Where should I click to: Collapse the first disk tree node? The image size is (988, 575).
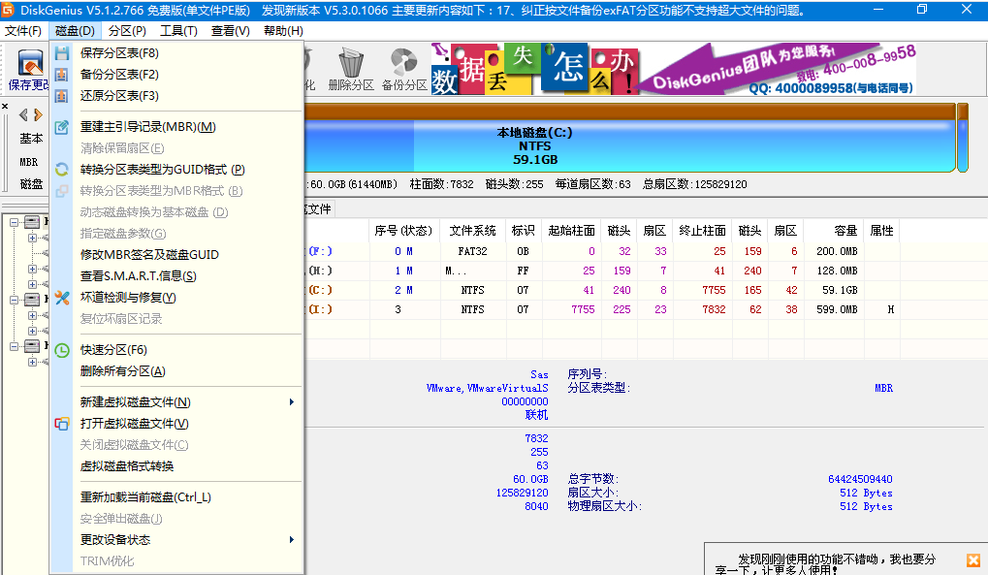[15, 222]
